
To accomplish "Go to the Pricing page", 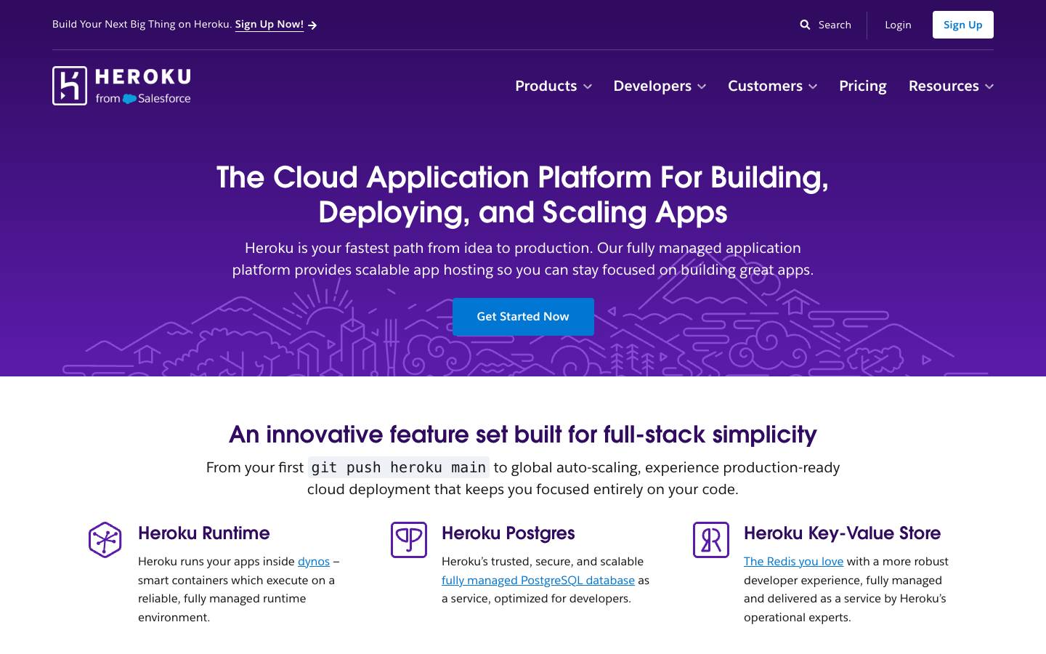I will [863, 86].
